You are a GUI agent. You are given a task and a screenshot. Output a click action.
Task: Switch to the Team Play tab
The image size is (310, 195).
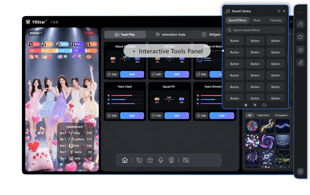tap(125, 35)
